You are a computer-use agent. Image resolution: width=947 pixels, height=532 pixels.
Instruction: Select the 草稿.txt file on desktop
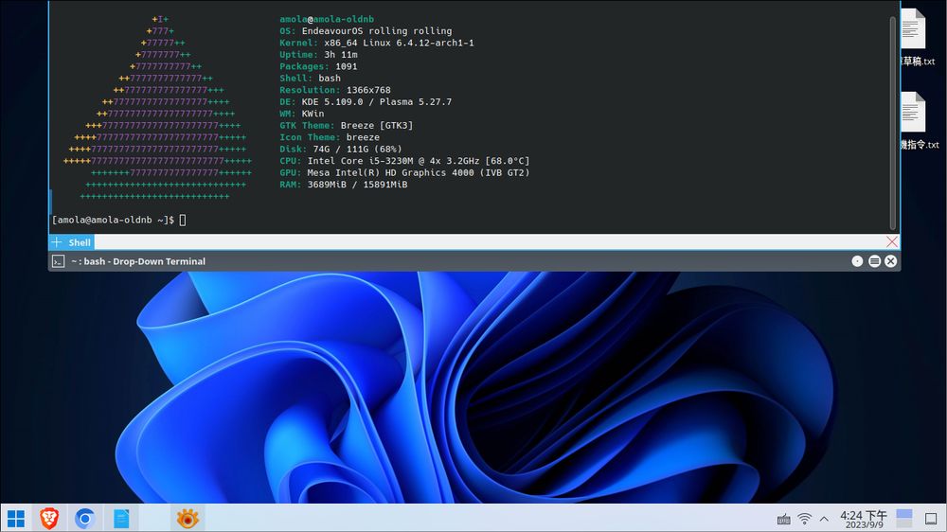(x=913, y=38)
